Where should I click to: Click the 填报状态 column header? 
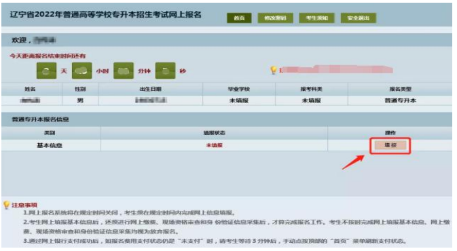point(214,133)
